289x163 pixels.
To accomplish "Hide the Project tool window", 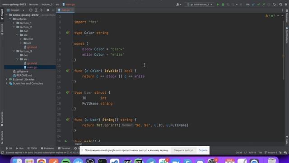I will pyautogui.click(x=53, y=10).
